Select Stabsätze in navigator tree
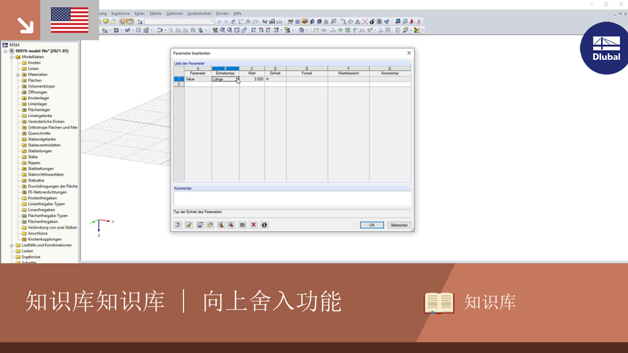 tap(36, 181)
